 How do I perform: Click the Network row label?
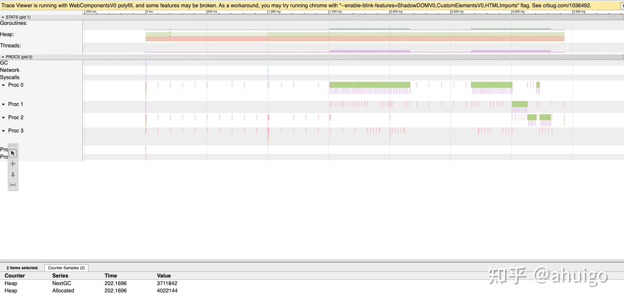[x=10, y=70]
